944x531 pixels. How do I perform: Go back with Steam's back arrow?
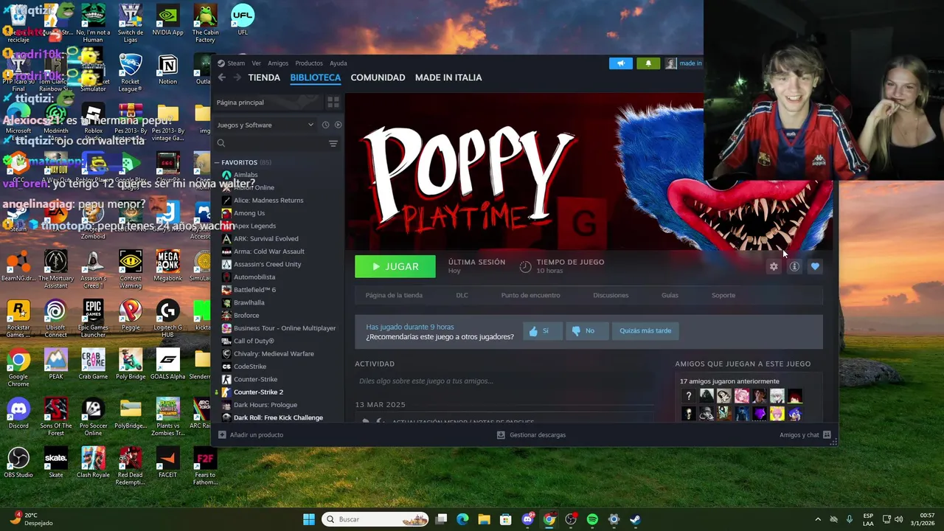(221, 77)
